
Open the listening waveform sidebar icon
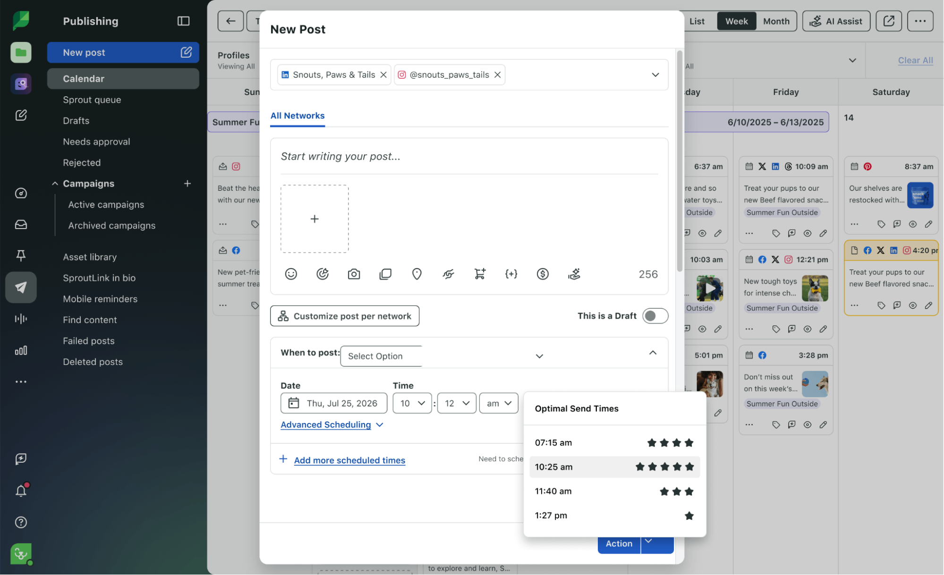pos(21,319)
